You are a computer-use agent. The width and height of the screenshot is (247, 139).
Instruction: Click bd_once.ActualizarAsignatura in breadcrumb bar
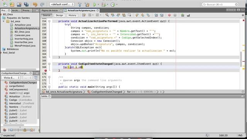[64, 92]
